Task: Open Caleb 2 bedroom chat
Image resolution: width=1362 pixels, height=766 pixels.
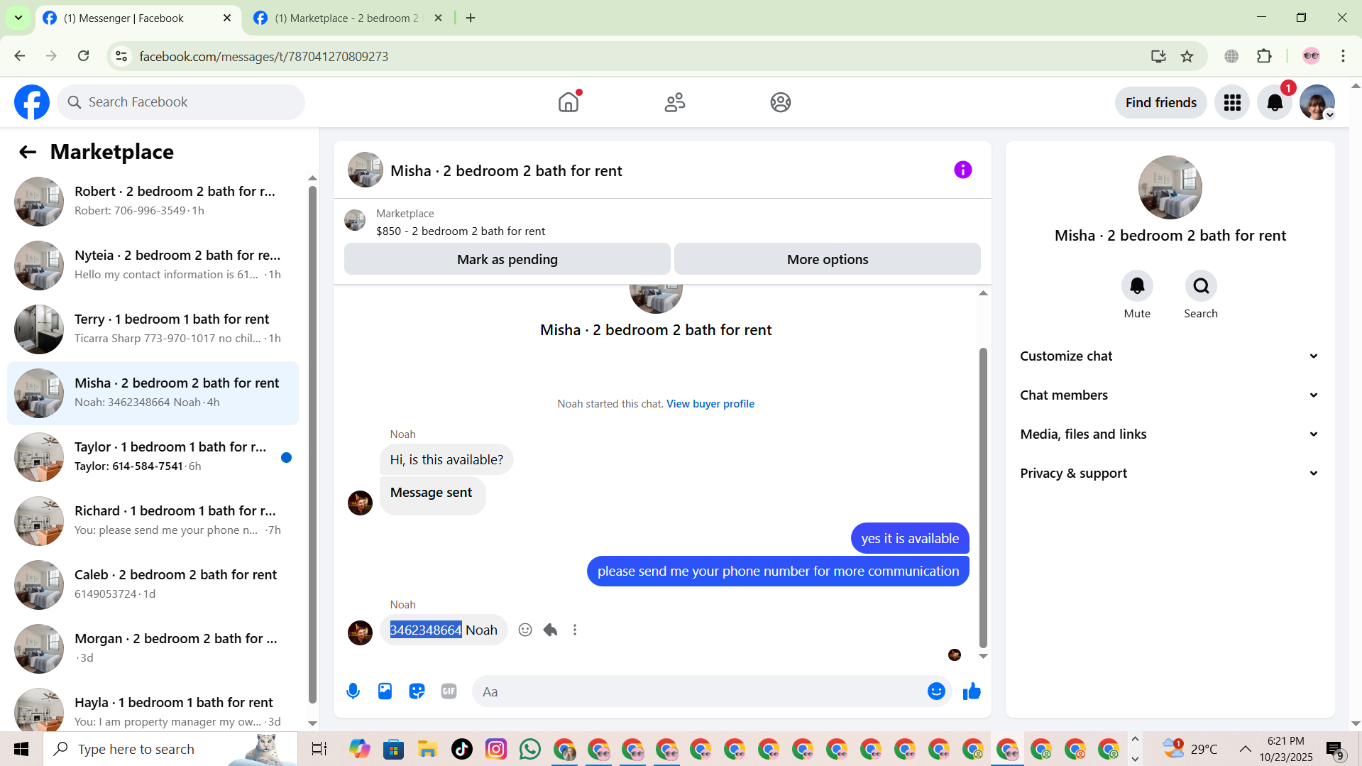Action: pos(153,584)
